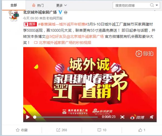Image resolution: width=162 pixels, height=136 pixels.
Task: Click the star 收藏 favorite button
Action: 22,130
